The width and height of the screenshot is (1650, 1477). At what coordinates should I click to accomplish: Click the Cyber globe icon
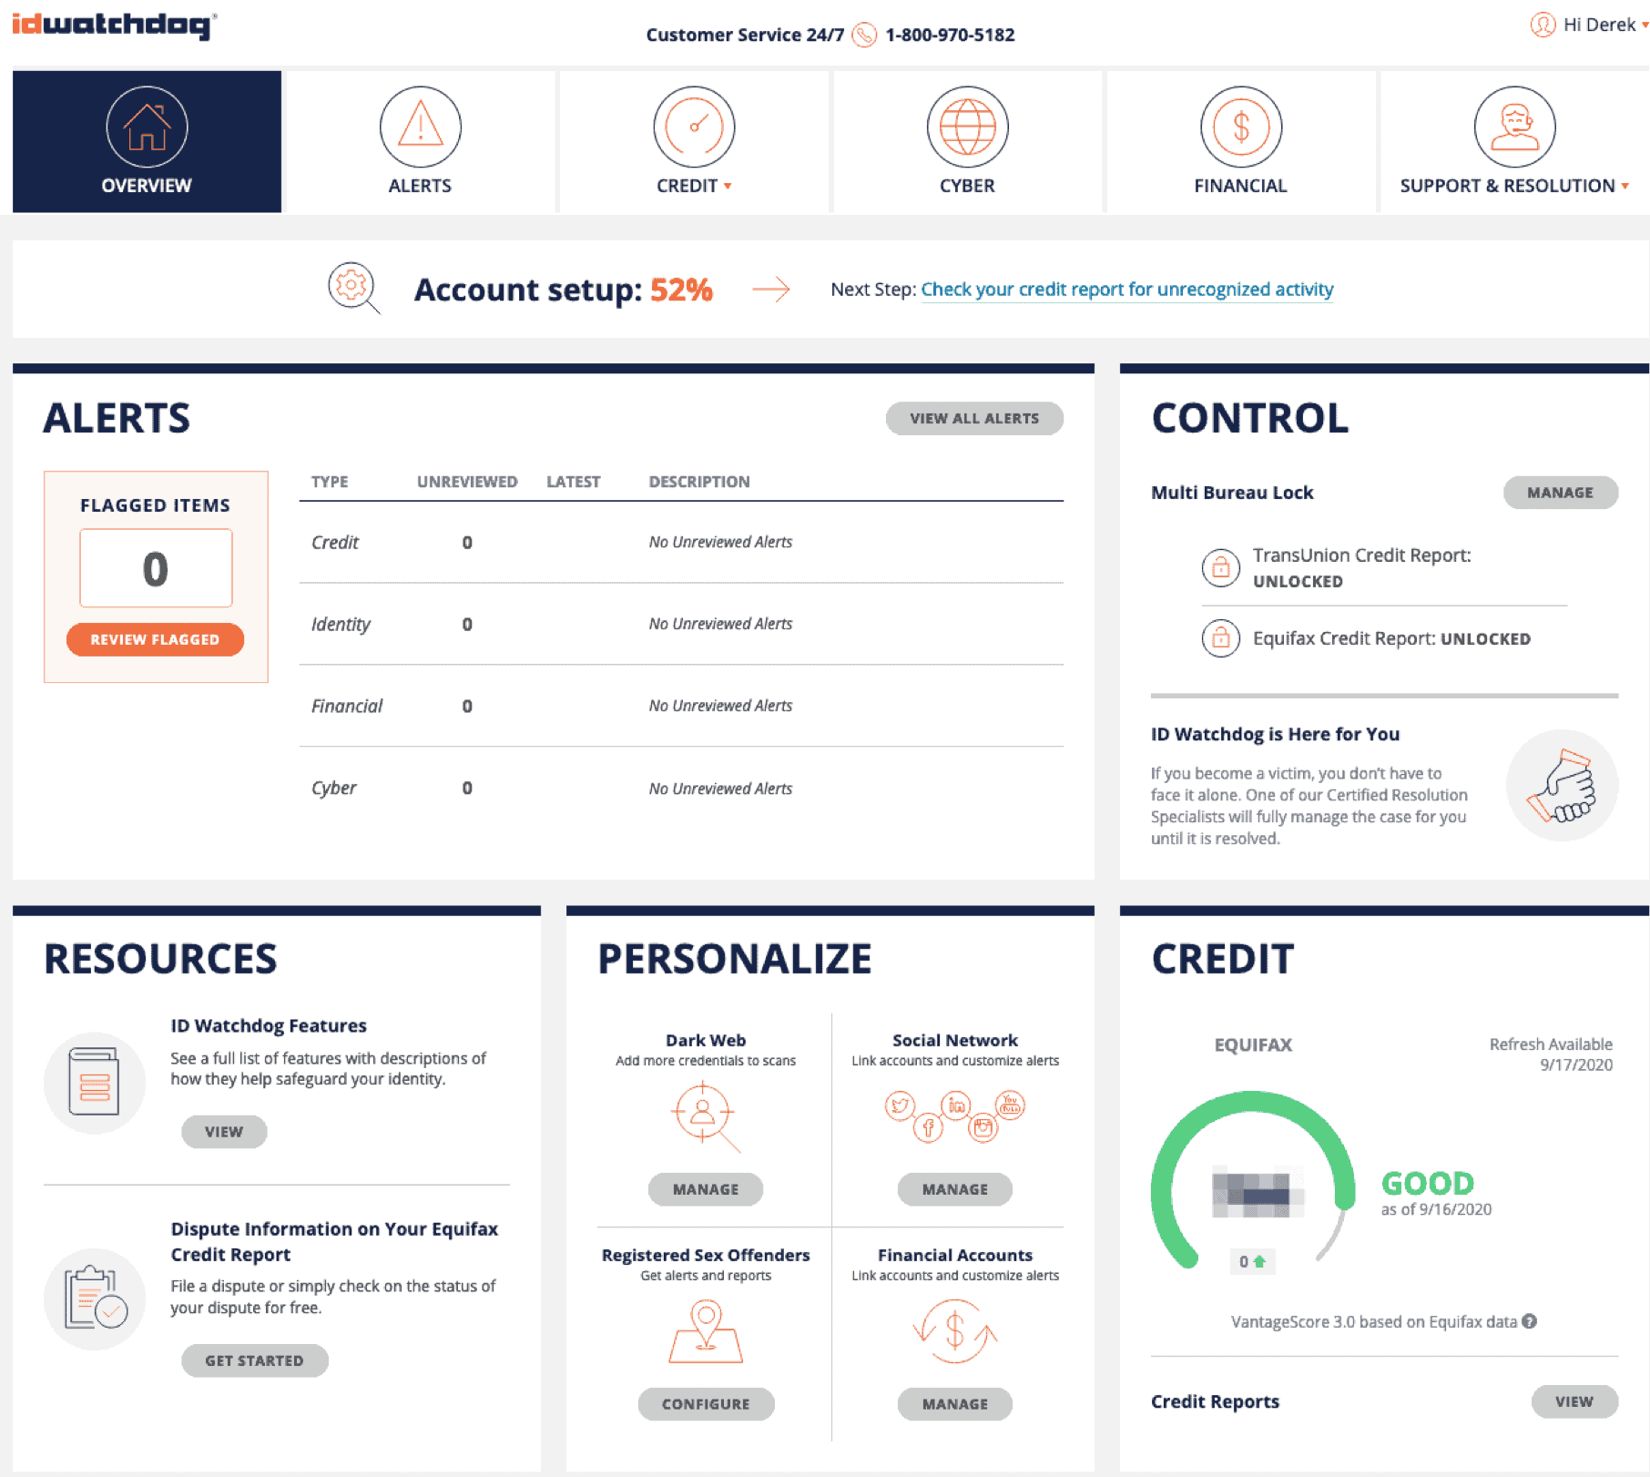click(967, 127)
